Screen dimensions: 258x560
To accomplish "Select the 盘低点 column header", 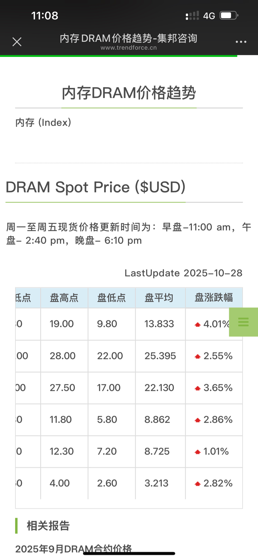I will pos(112,298).
